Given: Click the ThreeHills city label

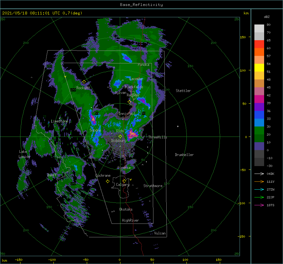Looking at the screenshot, I should click(x=158, y=137).
